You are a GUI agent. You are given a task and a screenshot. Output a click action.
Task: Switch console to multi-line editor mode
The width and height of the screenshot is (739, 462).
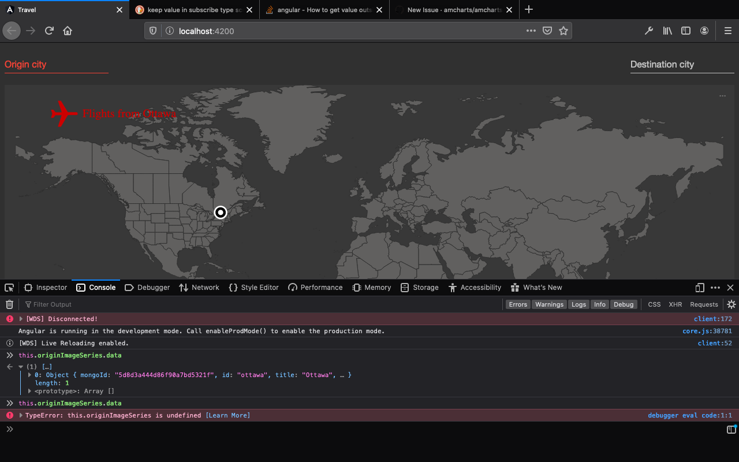(x=731, y=429)
